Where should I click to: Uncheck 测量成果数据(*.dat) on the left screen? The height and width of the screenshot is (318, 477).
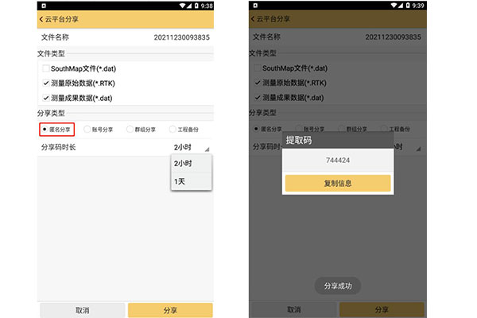coord(45,98)
